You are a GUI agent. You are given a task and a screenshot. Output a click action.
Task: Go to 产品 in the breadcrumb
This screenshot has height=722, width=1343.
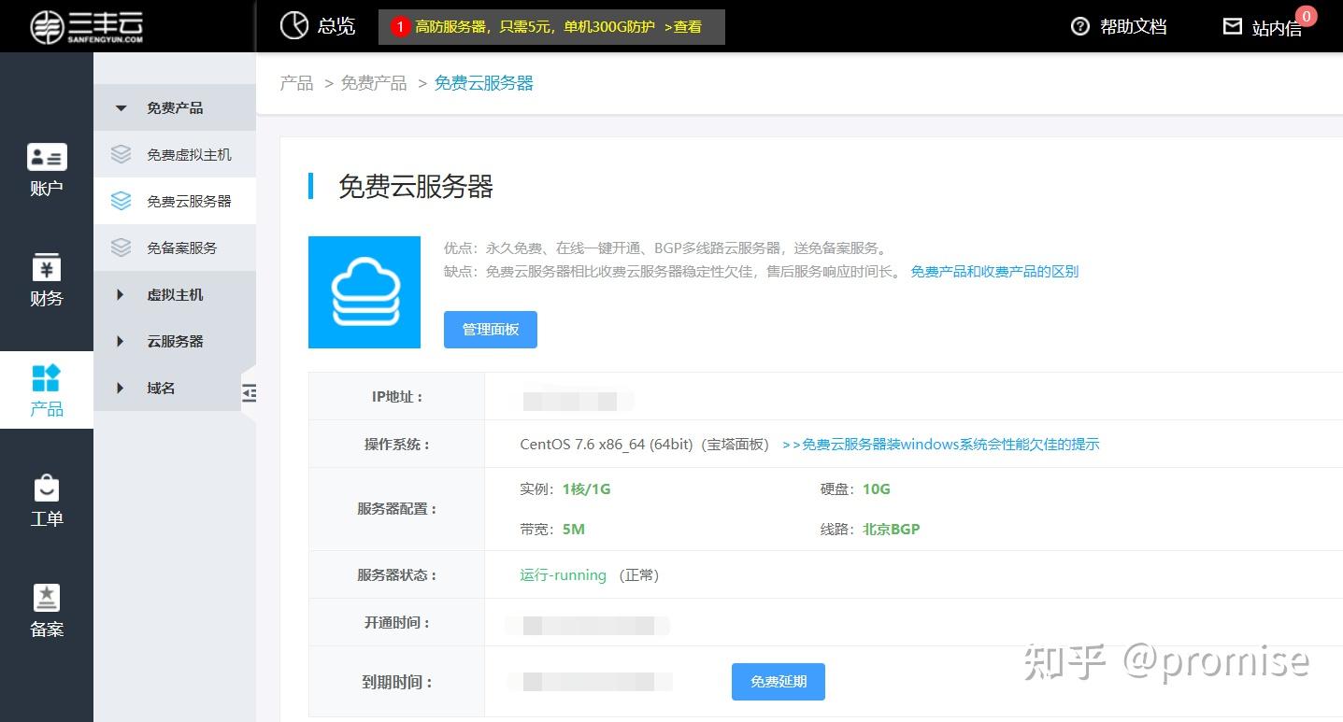pos(297,83)
